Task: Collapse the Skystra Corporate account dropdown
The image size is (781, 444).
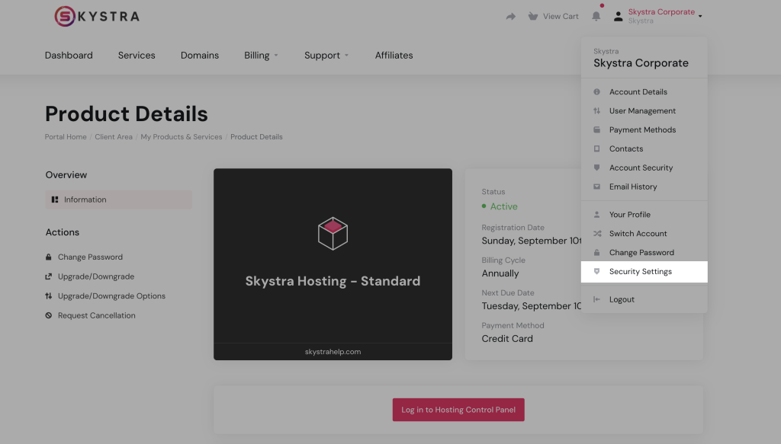Action: click(661, 16)
